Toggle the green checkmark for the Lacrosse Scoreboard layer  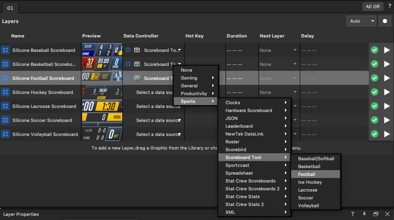[x=375, y=106]
